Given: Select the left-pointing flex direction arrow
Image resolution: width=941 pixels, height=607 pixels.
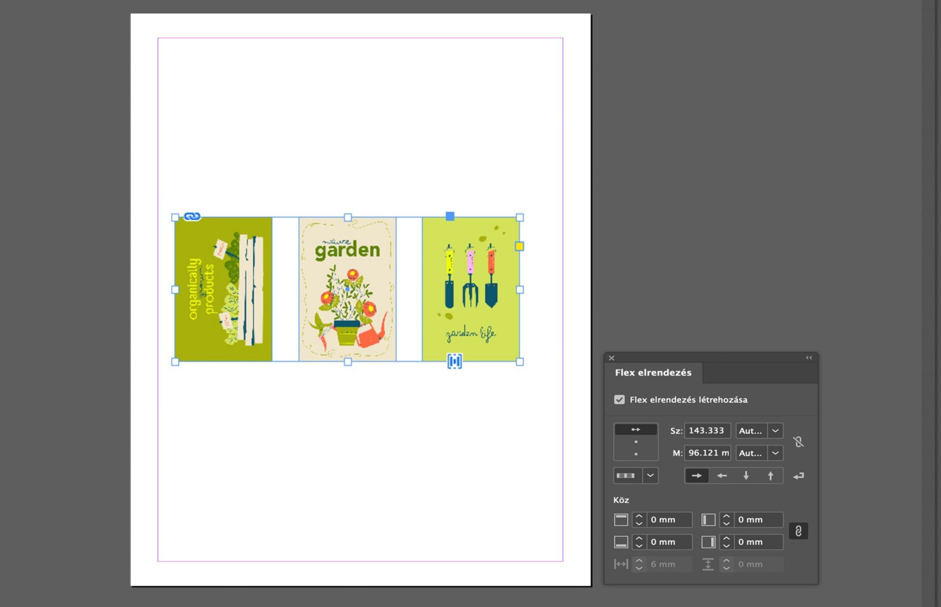Looking at the screenshot, I should pos(721,476).
